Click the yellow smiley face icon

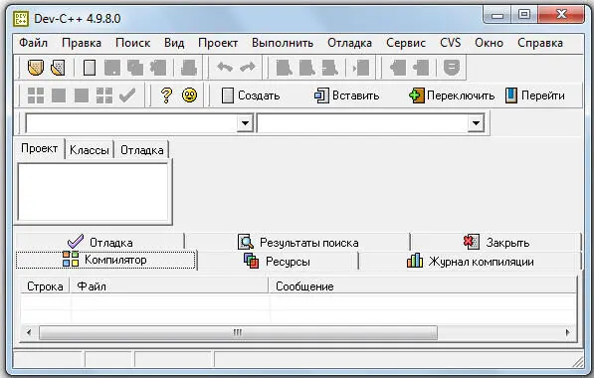tap(189, 95)
